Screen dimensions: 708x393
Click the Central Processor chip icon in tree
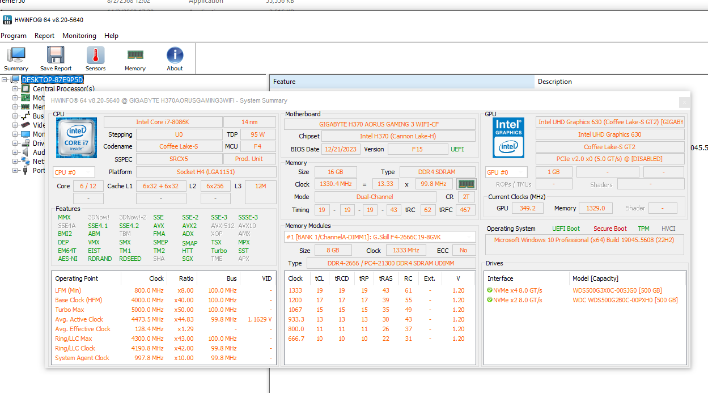click(x=26, y=88)
